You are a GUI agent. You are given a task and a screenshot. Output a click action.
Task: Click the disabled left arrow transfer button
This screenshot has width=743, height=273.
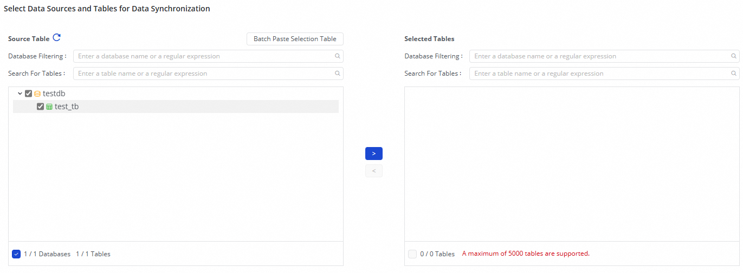(x=374, y=171)
